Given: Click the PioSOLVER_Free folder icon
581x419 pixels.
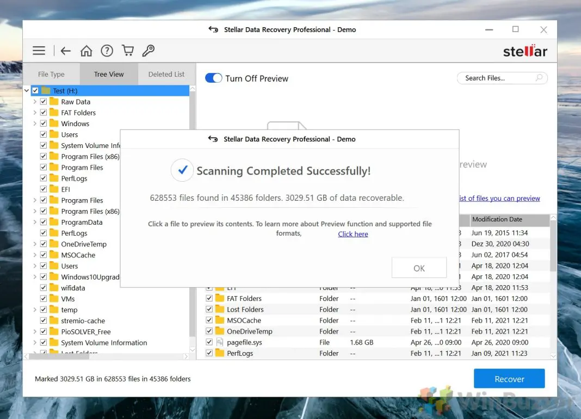Looking at the screenshot, I should (x=54, y=331).
